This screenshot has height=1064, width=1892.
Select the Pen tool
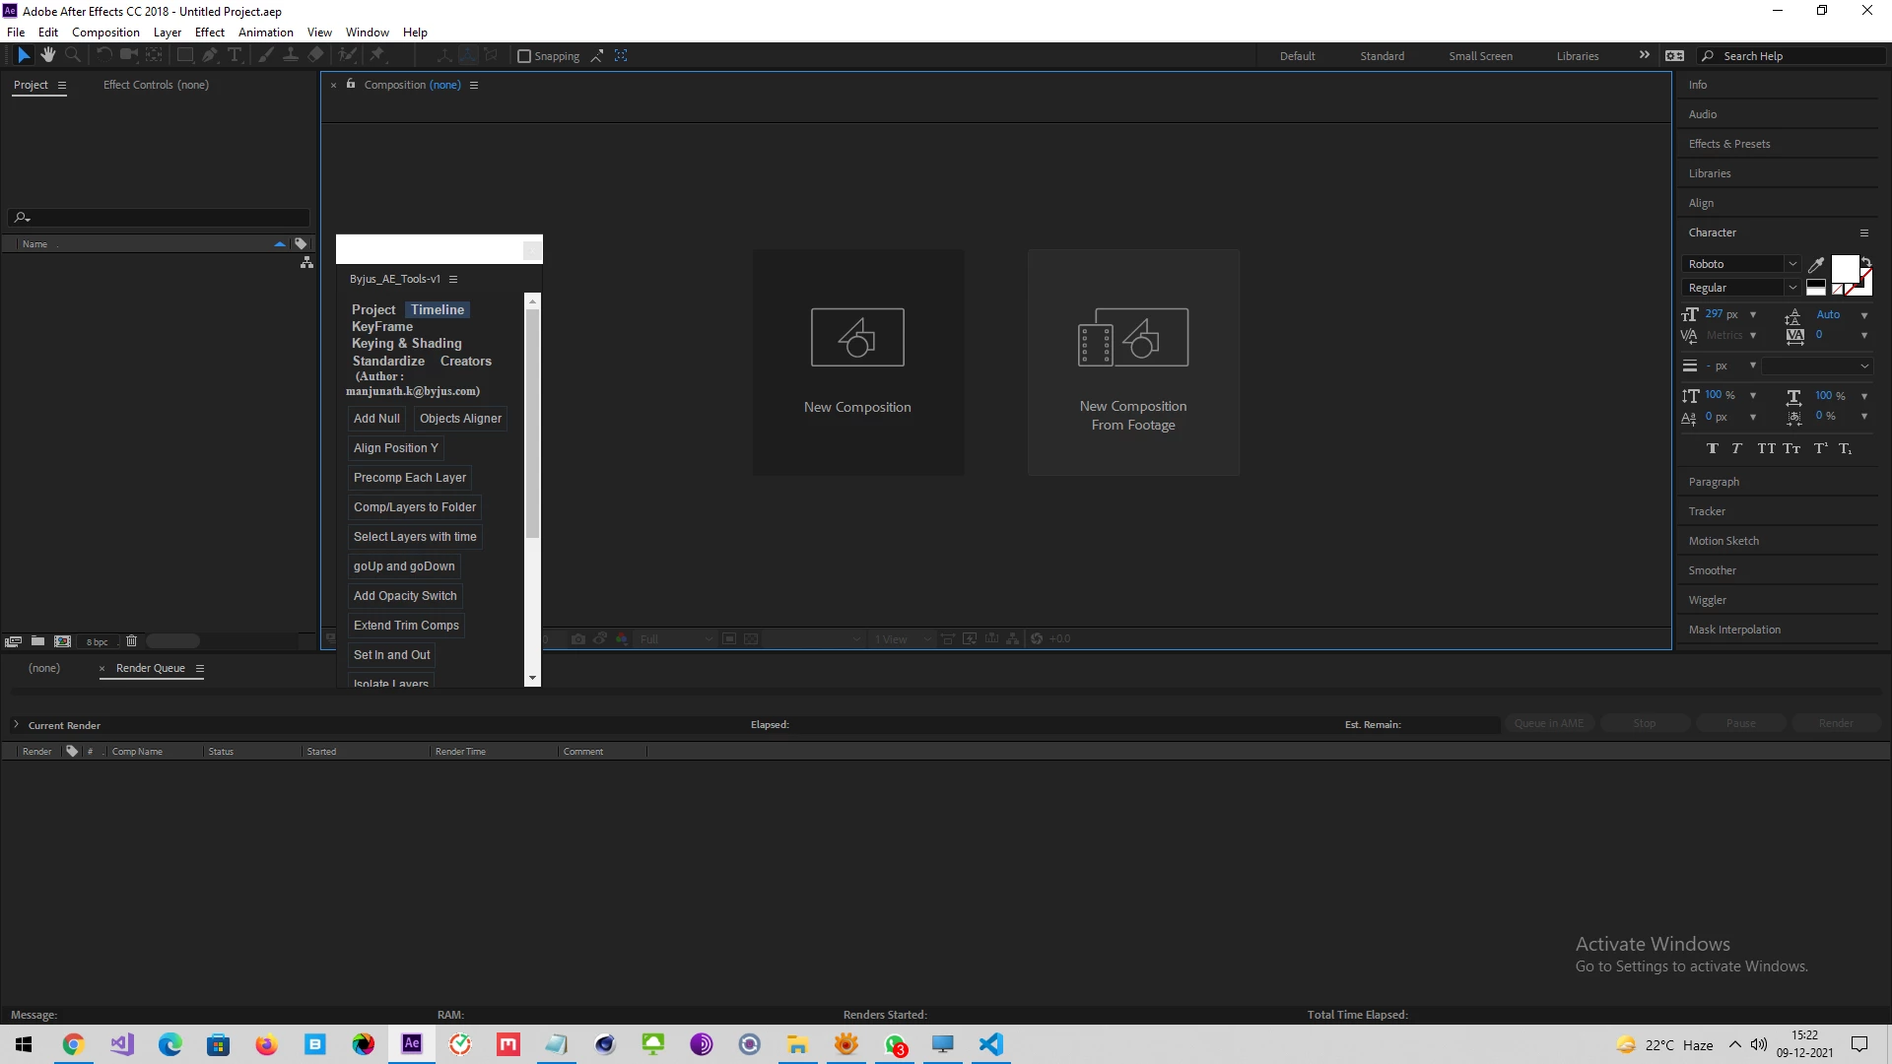pos(210,55)
